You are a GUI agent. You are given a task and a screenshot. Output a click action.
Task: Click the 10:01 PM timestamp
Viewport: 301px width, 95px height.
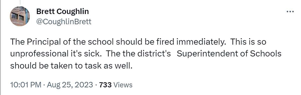[x=26, y=85]
